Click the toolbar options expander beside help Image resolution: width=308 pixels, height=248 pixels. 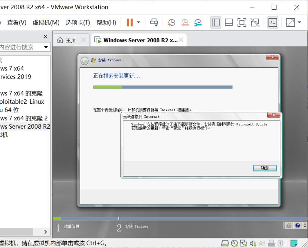point(305,226)
